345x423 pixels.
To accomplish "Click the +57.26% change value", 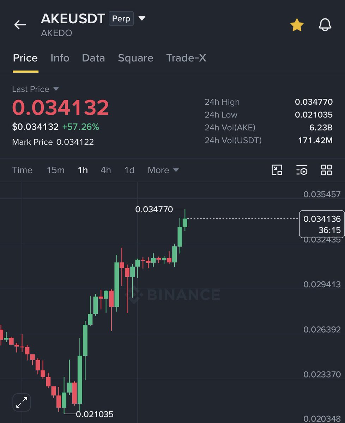I will 81,127.
